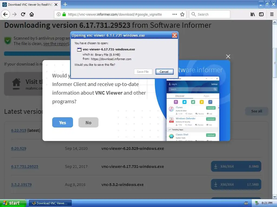Click the keyboard icon in system tray
277x207 pixels.
[246, 203]
